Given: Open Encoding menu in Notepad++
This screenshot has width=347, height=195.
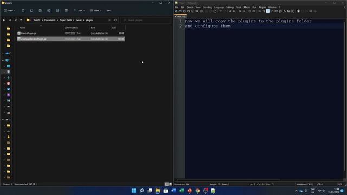Looking at the screenshot, I should pos(207,7).
